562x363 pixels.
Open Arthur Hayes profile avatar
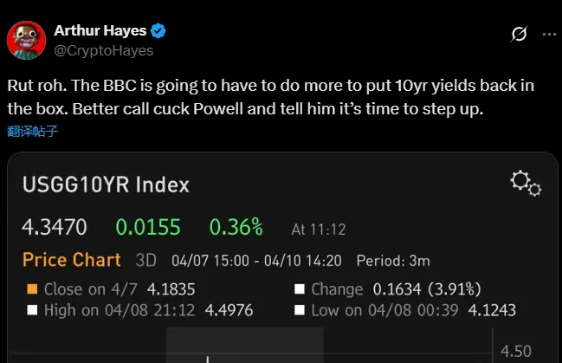(x=27, y=41)
